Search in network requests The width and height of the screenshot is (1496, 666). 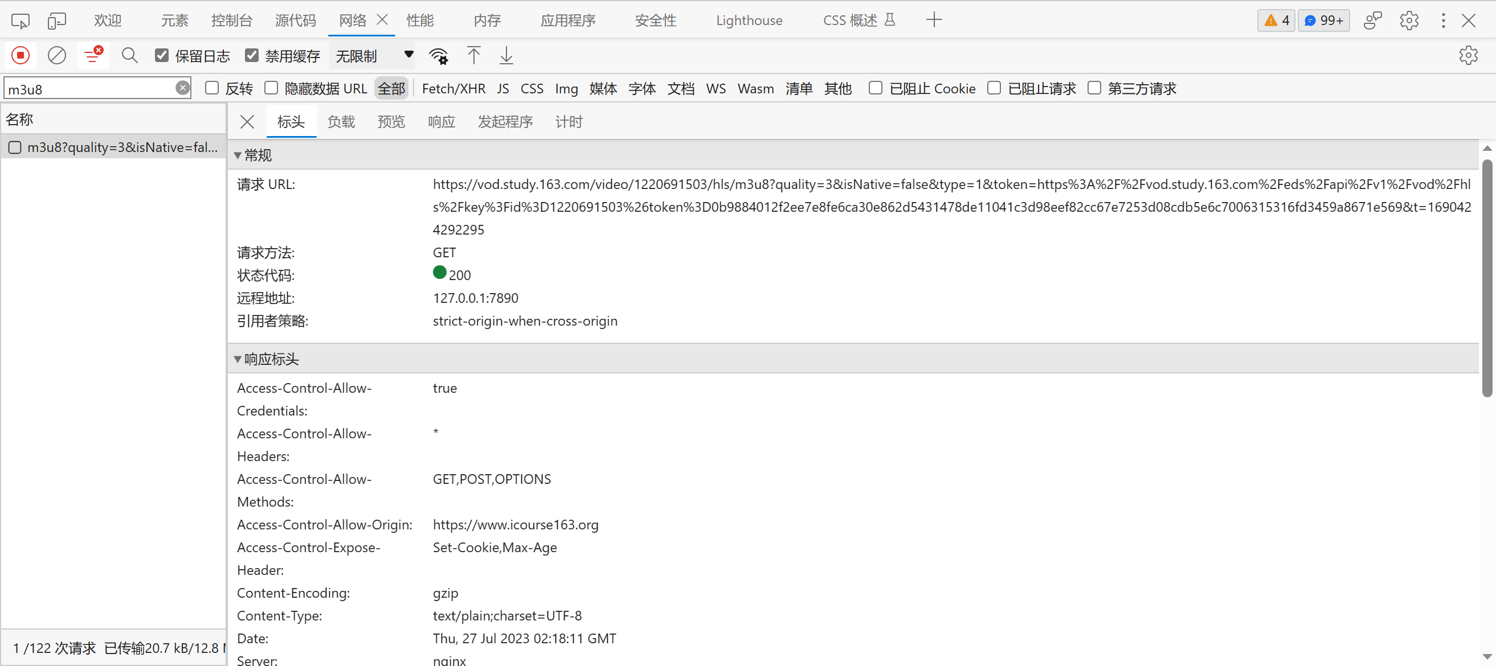[129, 55]
